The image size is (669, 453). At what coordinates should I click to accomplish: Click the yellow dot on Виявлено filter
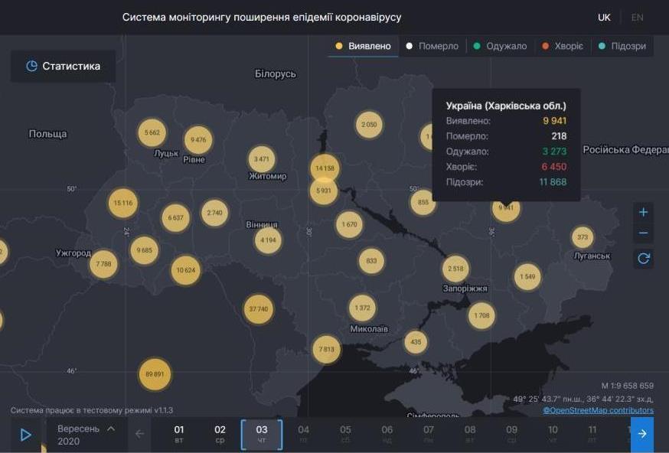pos(338,45)
